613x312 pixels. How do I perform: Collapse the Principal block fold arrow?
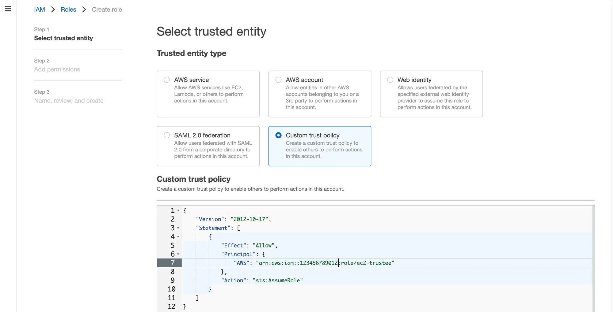coord(178,254)
